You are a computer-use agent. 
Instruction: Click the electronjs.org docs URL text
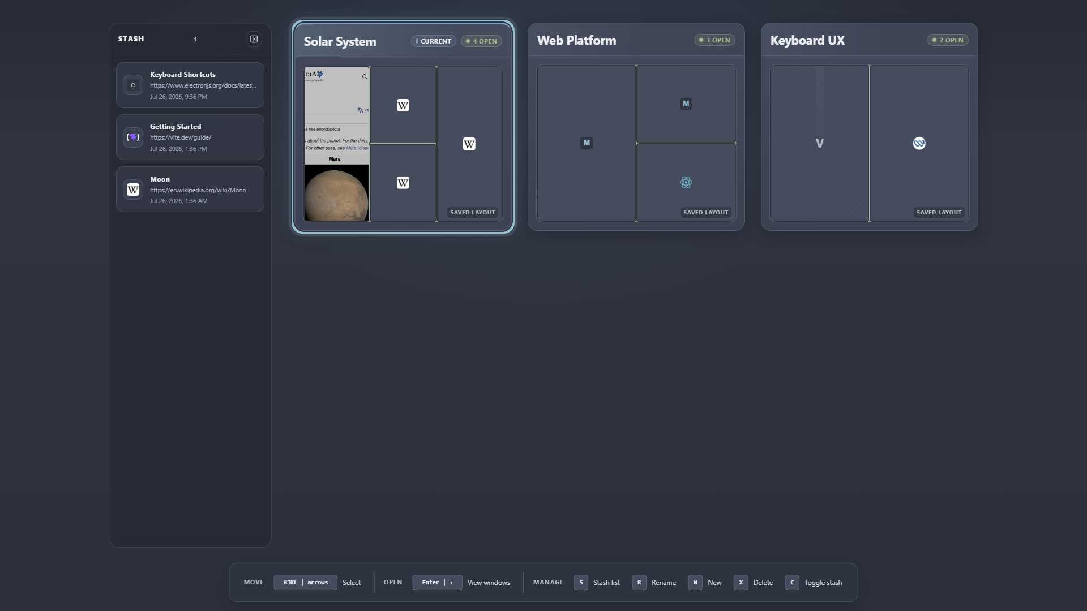click(203, 85)
